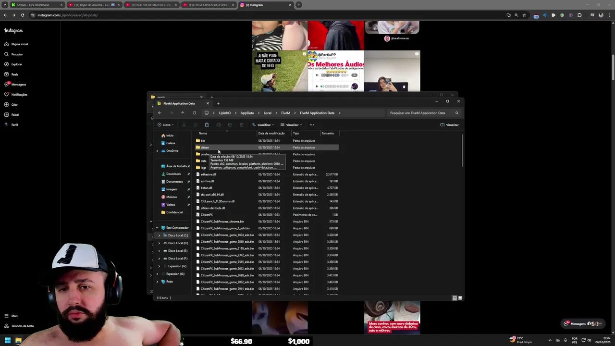Expand chevron after FiveM Application Data breadcrumb
Image resolution: width=615 pixels, height=346 pixels.
[340, 113]
